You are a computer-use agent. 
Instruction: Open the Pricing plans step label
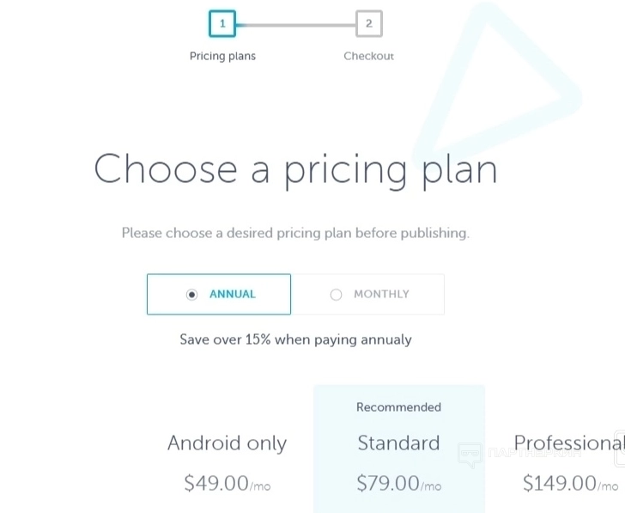click(x=222, y=57)
